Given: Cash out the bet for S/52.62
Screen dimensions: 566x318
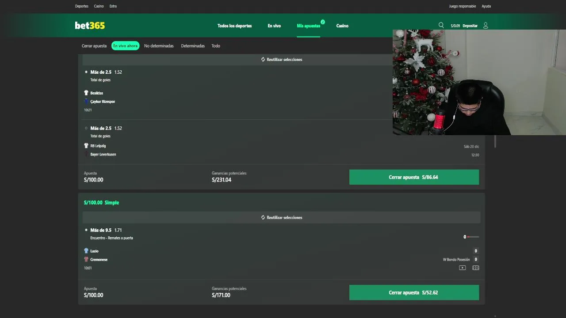Looking at the screenshot, I should (x=414, y=292).
